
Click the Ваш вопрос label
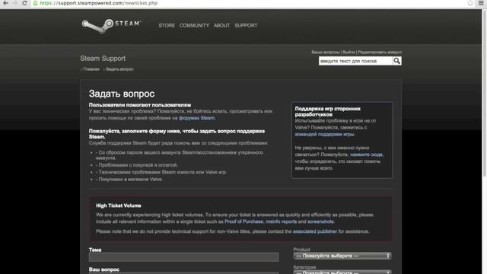[104, 269]
